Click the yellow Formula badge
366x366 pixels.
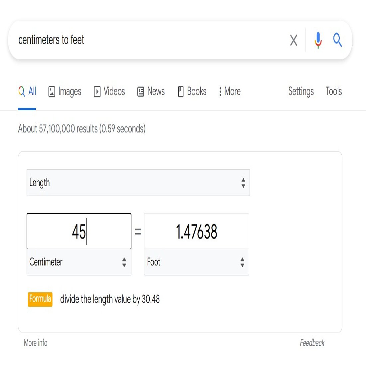(x=40, y=299)
